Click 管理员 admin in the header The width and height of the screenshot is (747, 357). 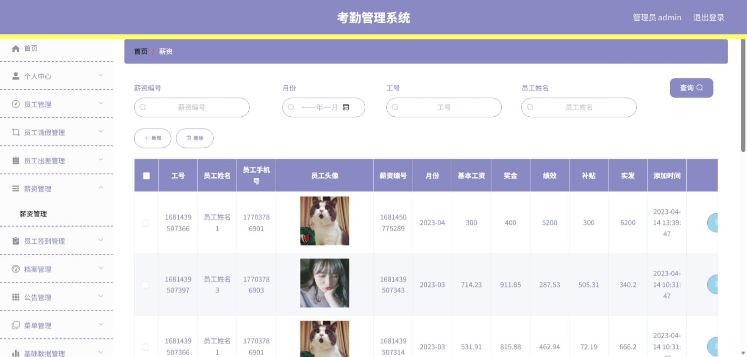coord(657,17)
